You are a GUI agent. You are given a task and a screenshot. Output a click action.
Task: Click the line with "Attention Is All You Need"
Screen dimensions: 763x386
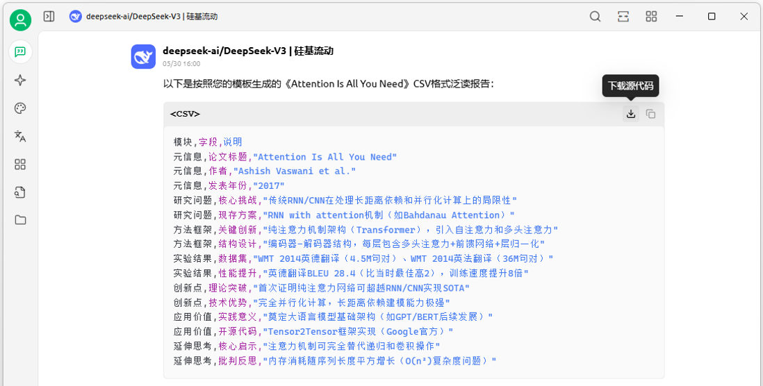tap(286, 156)
